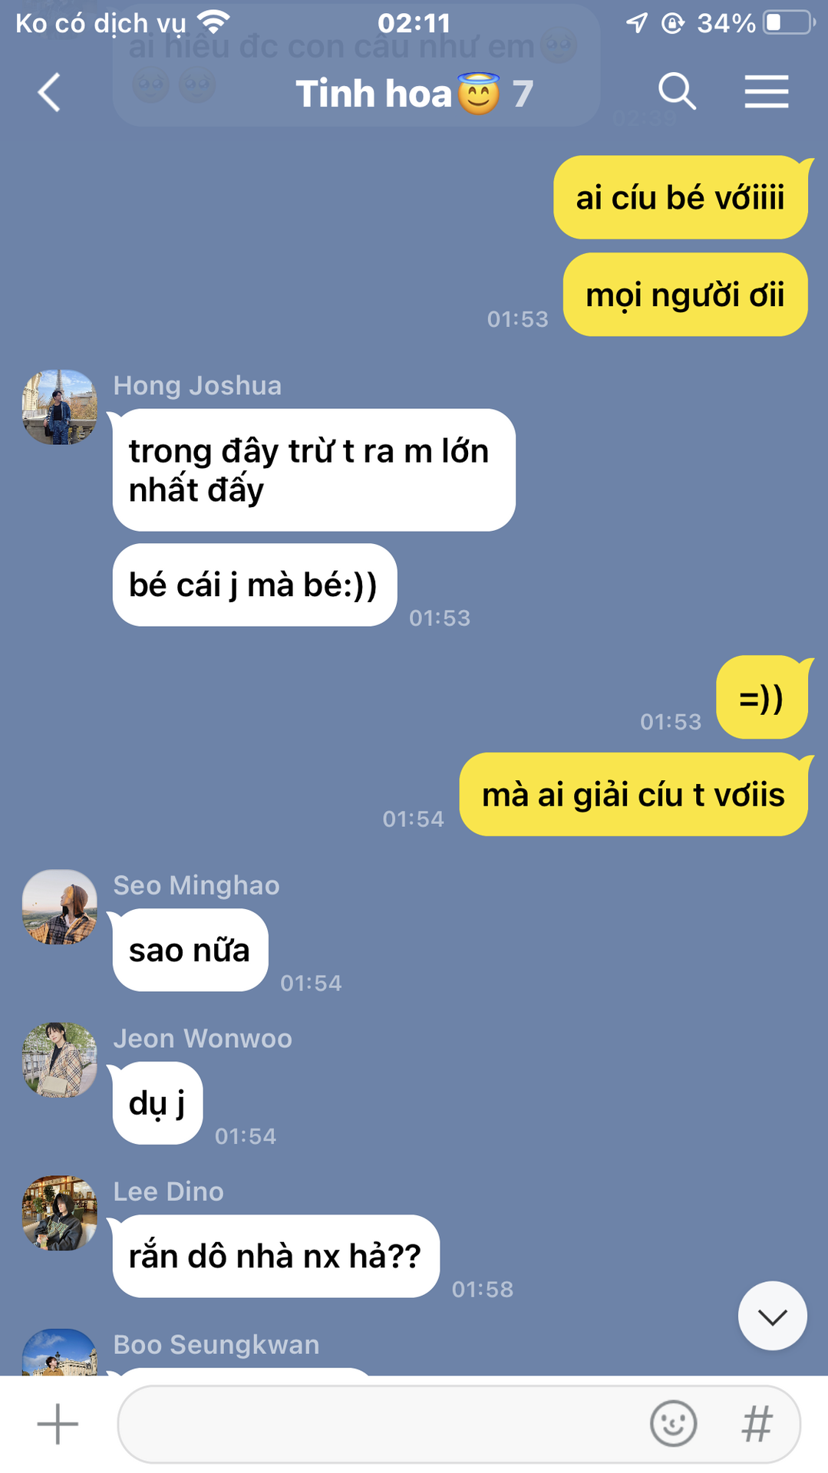
Task: Tap the "mà ai giải cíu t vớiis" bubble
Action: tap(633, 794)
